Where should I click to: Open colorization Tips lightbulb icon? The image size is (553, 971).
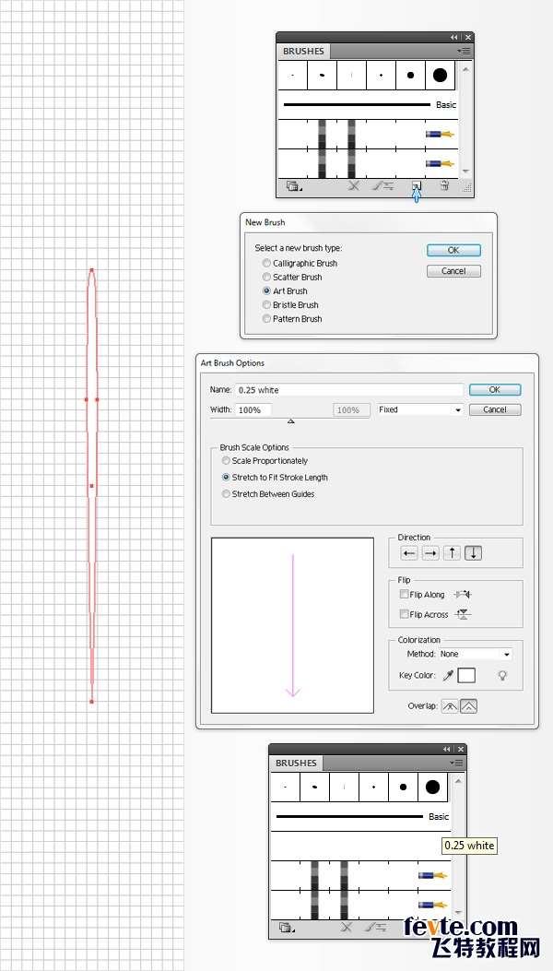502,676
